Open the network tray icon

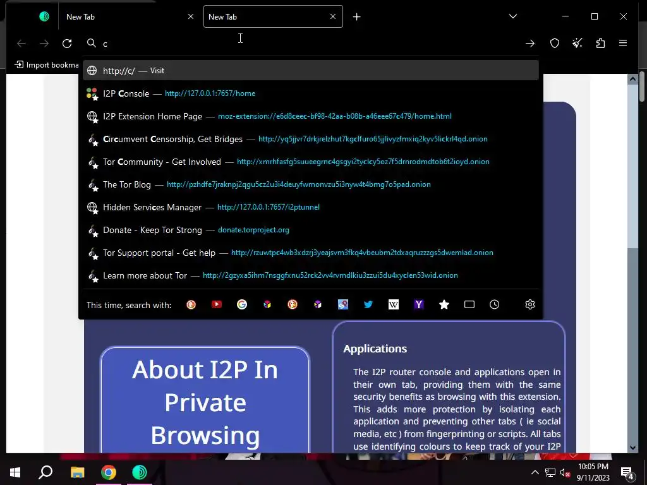[550, 472]
